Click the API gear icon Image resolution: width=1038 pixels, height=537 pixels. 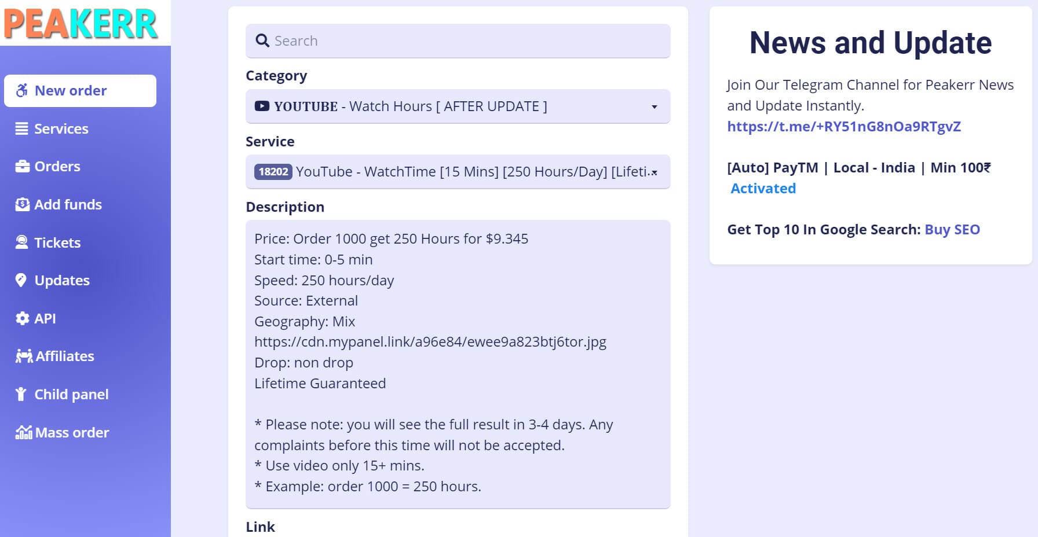(22, 318)
